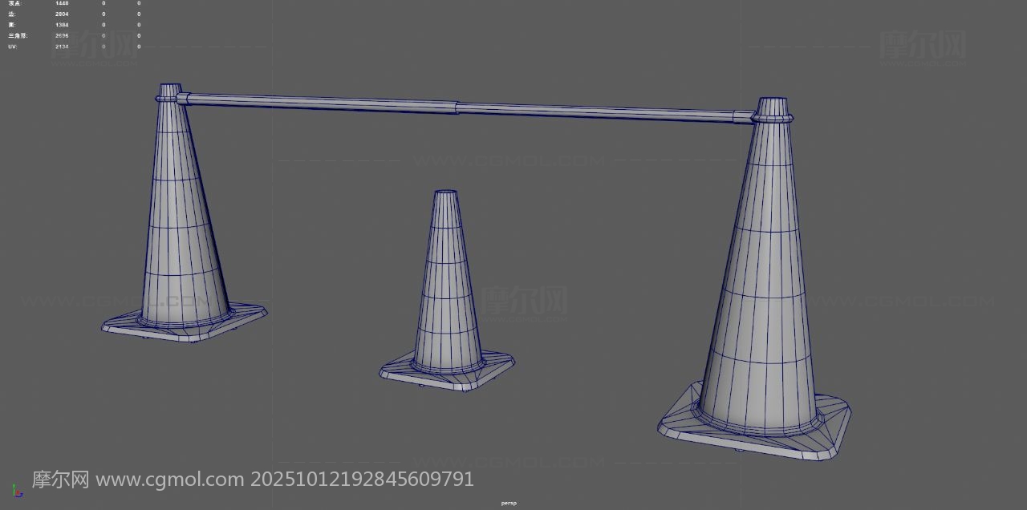The width and height of the screenshot is (1027, 510).
Task: Click the www.cgmol.com watermark text at bottom
Action: 169,480
